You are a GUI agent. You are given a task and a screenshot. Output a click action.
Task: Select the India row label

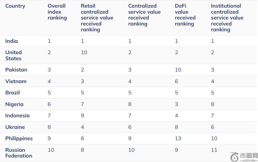pyautogui.click(x=12, y=41)
